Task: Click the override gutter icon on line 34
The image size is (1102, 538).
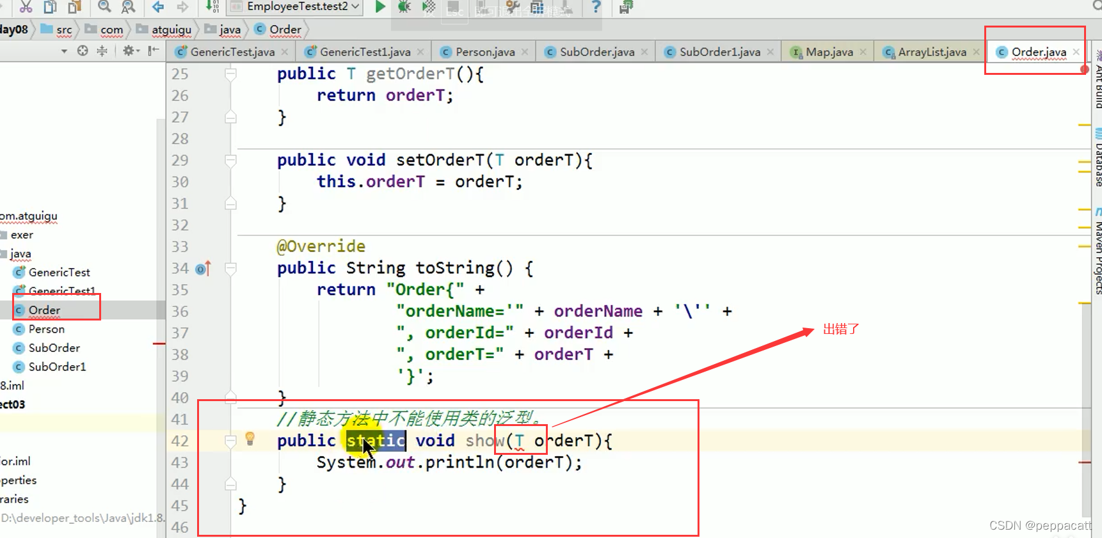Action: 203,269
